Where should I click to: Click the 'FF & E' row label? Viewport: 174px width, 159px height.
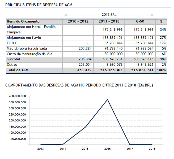pos(12,43)
